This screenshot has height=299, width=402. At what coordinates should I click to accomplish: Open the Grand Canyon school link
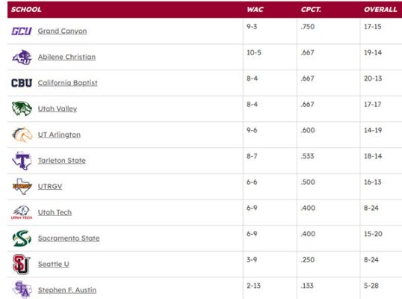pyautogui.click(x=62, y=31)
